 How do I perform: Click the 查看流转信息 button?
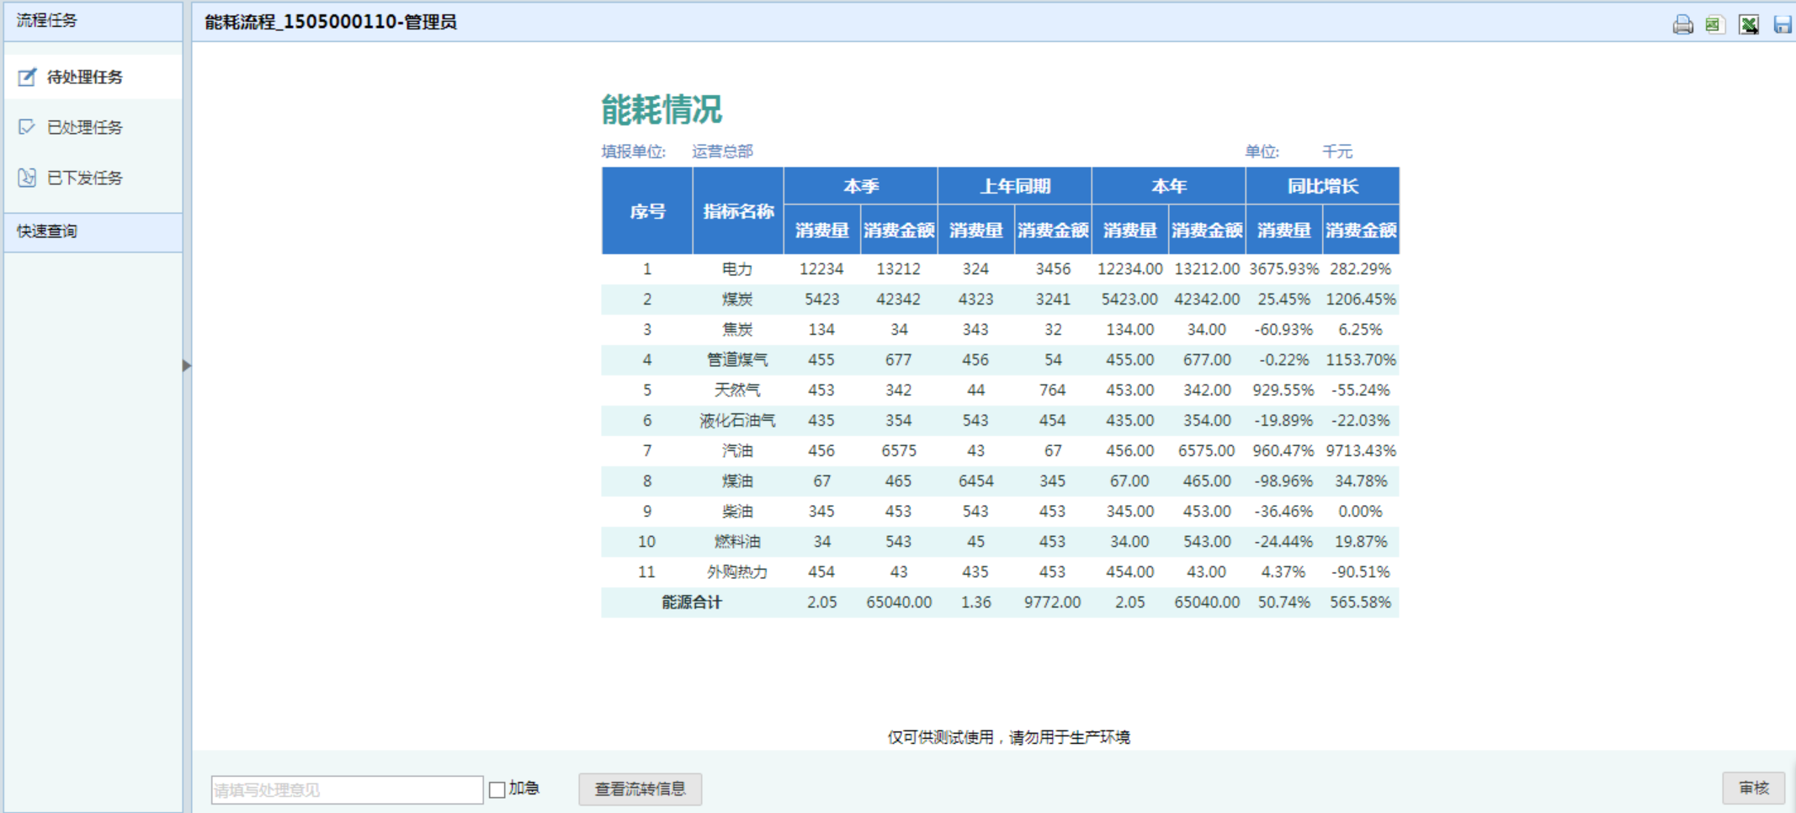[x=640, y=789]
